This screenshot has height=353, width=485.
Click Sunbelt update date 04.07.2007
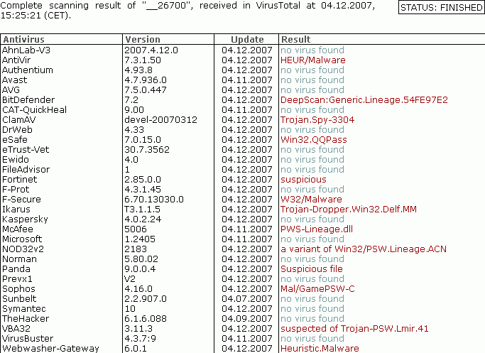[247, 298]
